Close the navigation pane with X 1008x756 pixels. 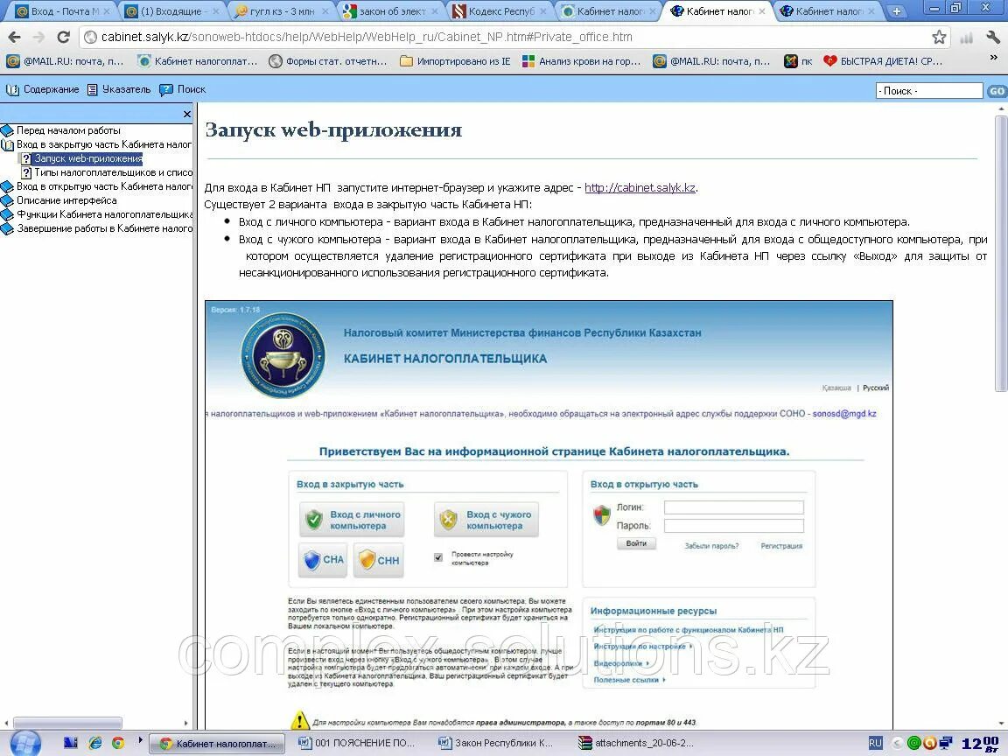pos(187,114)
